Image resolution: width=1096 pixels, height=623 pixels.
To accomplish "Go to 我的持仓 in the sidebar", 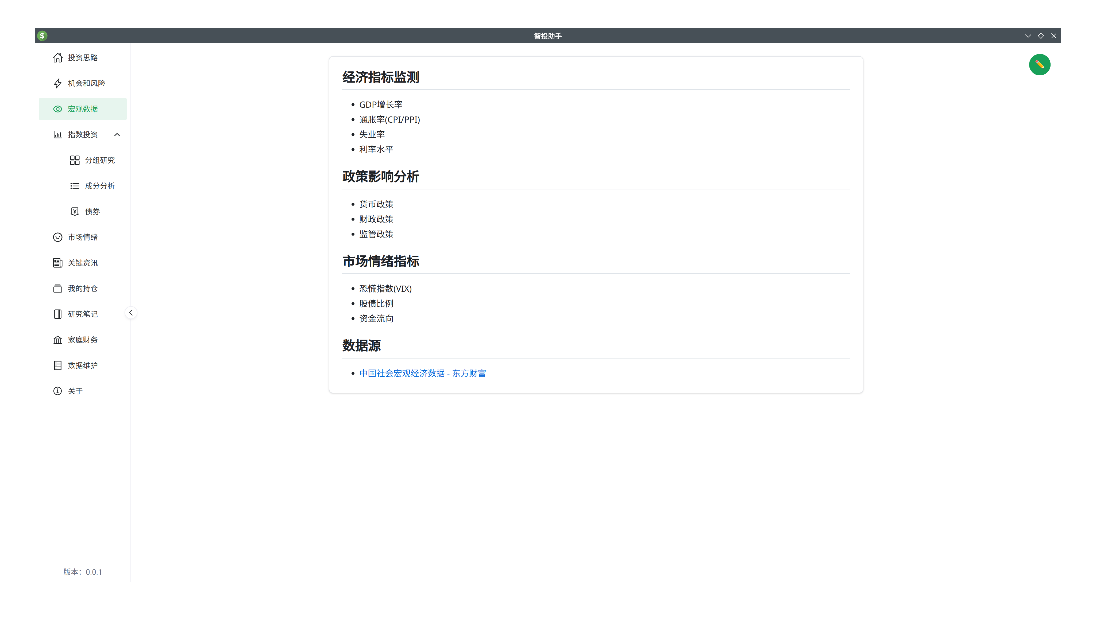I will 83,289.
